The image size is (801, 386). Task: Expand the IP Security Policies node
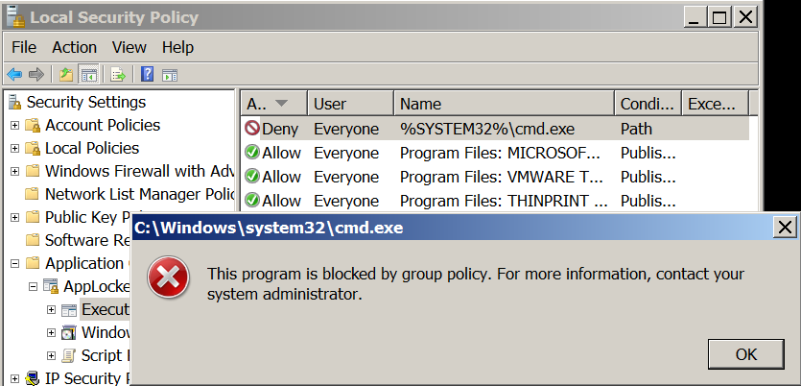coord(14,379)
